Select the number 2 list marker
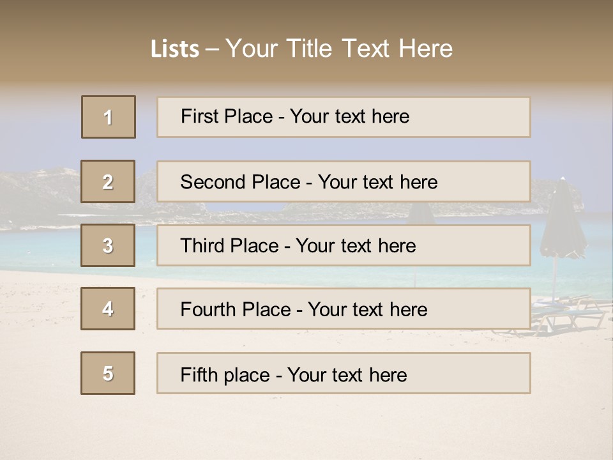The image size is (613, 460). point(108,181)
